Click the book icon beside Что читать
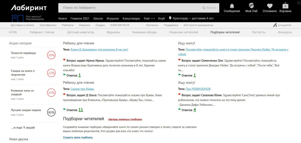301x143 pixels. 18,18
